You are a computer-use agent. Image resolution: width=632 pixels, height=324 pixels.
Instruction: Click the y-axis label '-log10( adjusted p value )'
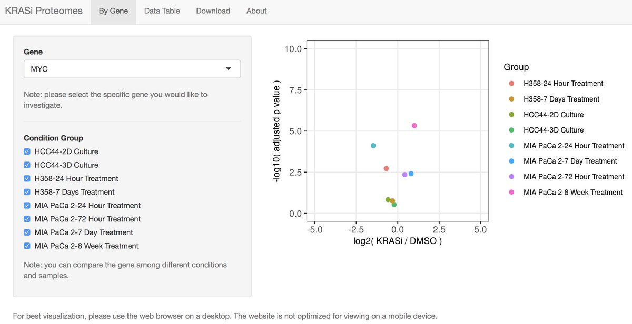click(276, 131)
